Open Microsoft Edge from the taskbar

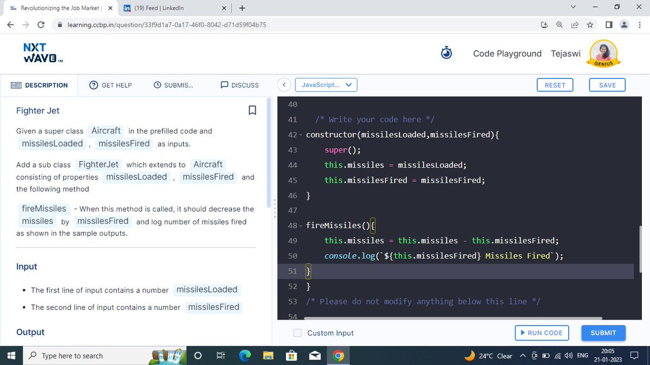click(245, 355)
